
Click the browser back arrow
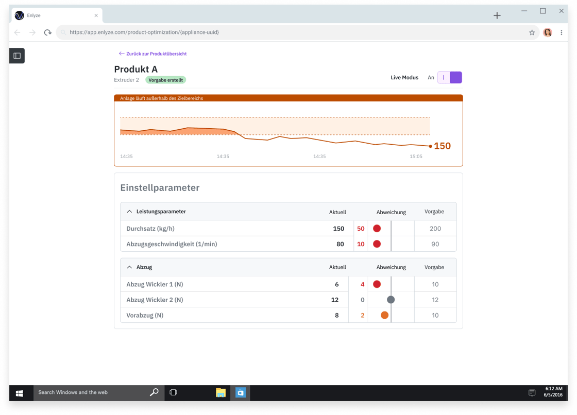(18, 32)
